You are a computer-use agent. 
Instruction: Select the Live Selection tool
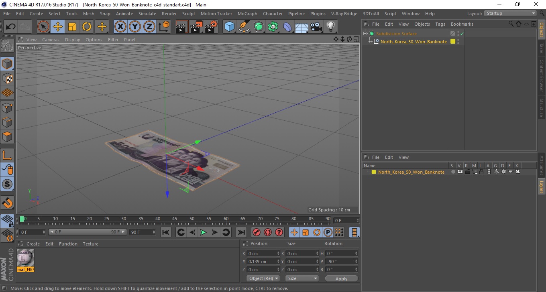coord(43,27)
